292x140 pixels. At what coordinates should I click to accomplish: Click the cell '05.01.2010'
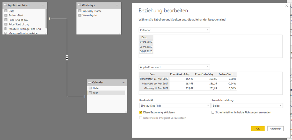pyautogui.click(x=146, y=46)
